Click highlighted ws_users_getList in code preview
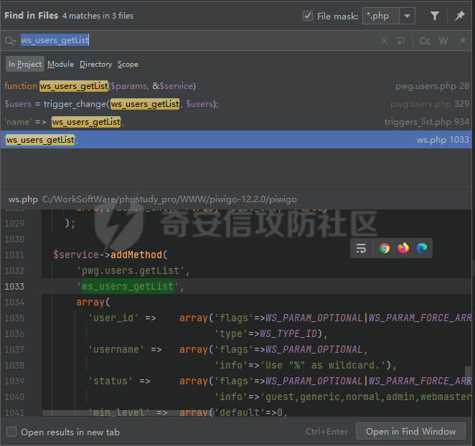The image size is (475, 446). pos(128,286)
